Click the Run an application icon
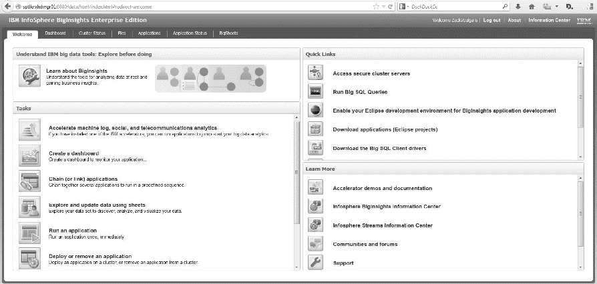597x284 pixels. (x=29, y=233)
